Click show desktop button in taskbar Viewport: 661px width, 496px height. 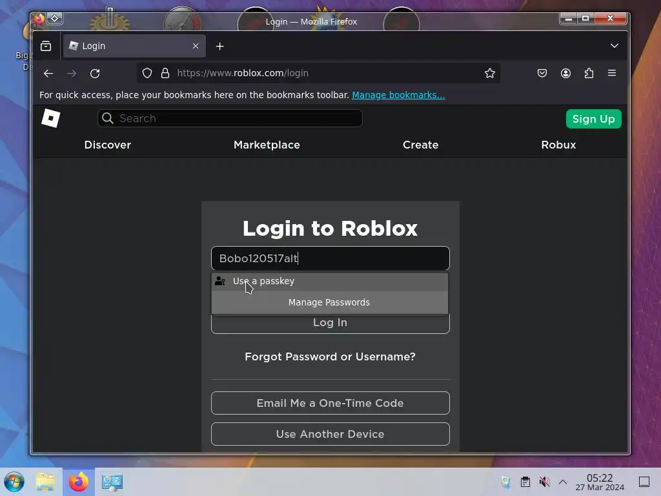pyautogui.click(x=644, y=482)
